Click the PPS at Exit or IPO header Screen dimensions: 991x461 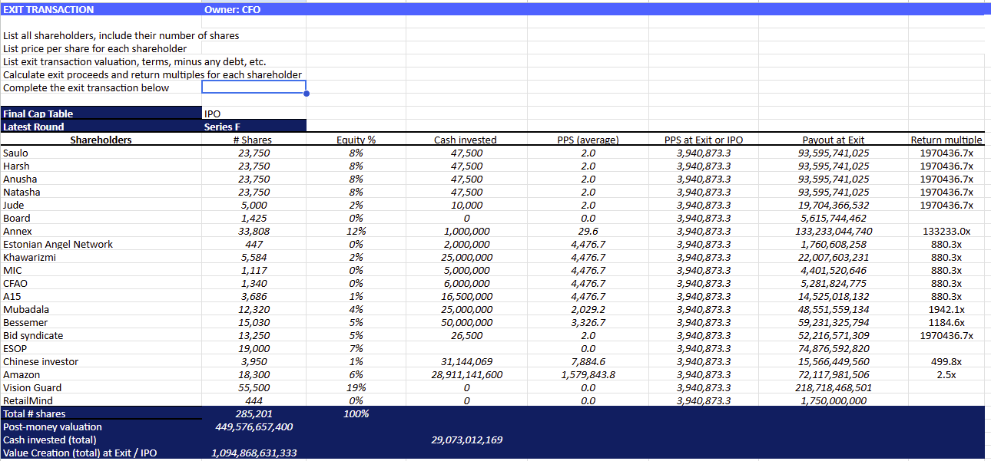click(703, 140)
